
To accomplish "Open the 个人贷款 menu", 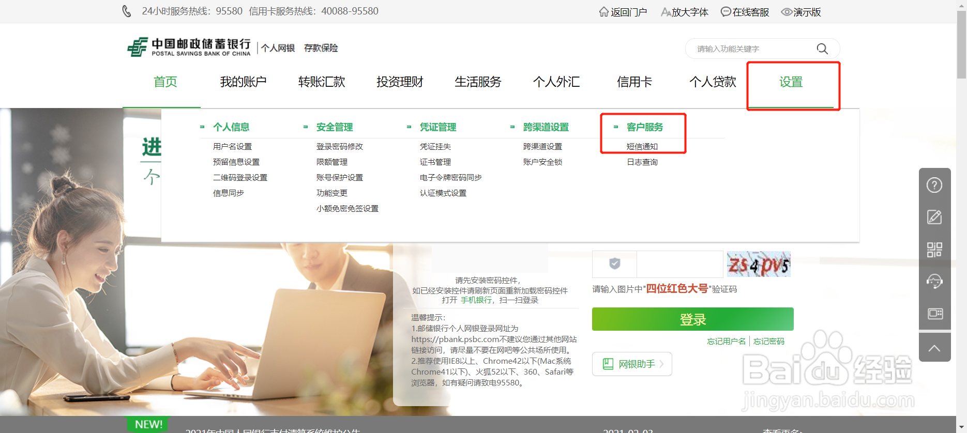I will click(713, 82).
